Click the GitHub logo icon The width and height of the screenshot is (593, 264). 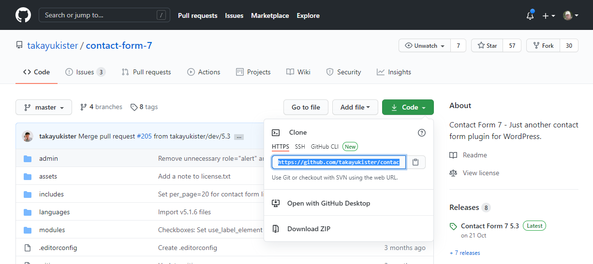pos(23,15)
